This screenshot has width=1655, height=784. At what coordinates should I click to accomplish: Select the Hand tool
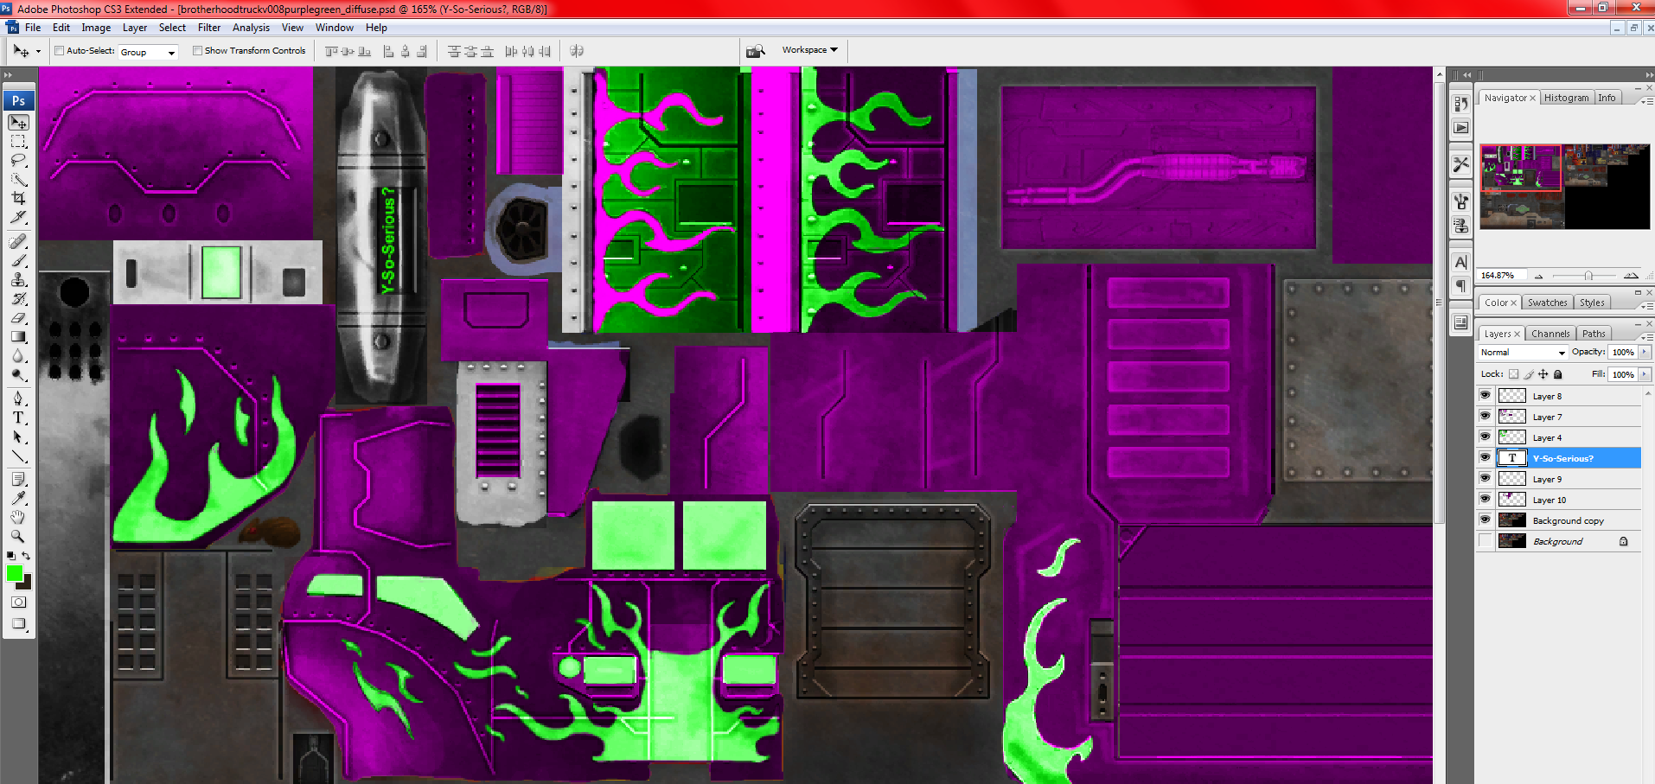[x=18, y=517]
